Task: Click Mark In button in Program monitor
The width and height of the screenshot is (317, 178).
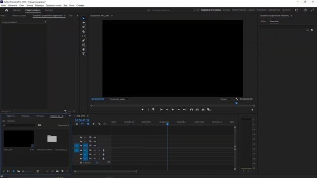Action: pyautogui.click(x=149, y=110)
